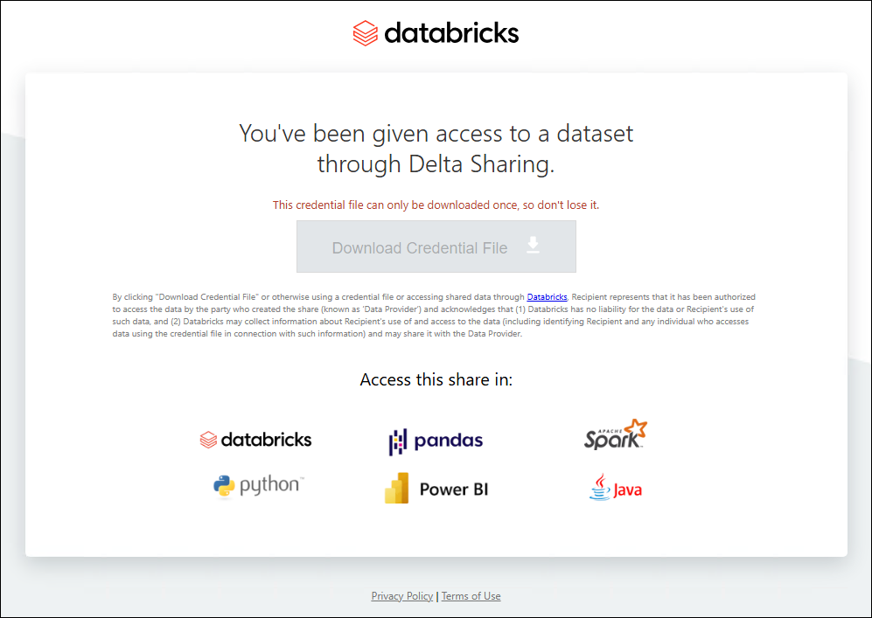The width and height of the screenshot is (872, 618).
Task: Click the Python snake icon
Action: pos(225,487)
